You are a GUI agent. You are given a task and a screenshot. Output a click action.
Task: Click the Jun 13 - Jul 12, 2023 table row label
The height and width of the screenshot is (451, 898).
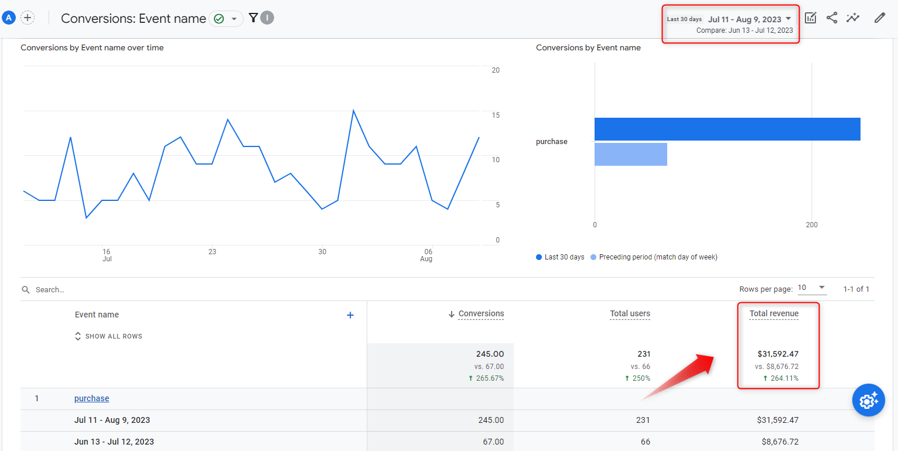(x=114, y=442)
